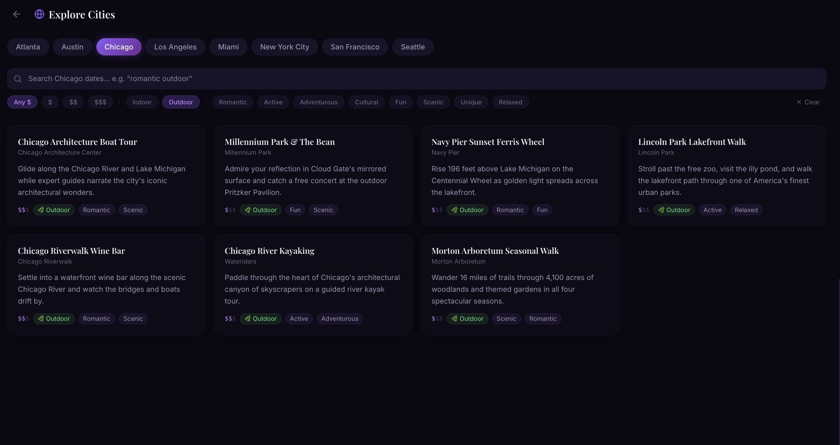Enable the Romantic vibe filter
The height and width of the screenshot is (445, 840).
232,102
